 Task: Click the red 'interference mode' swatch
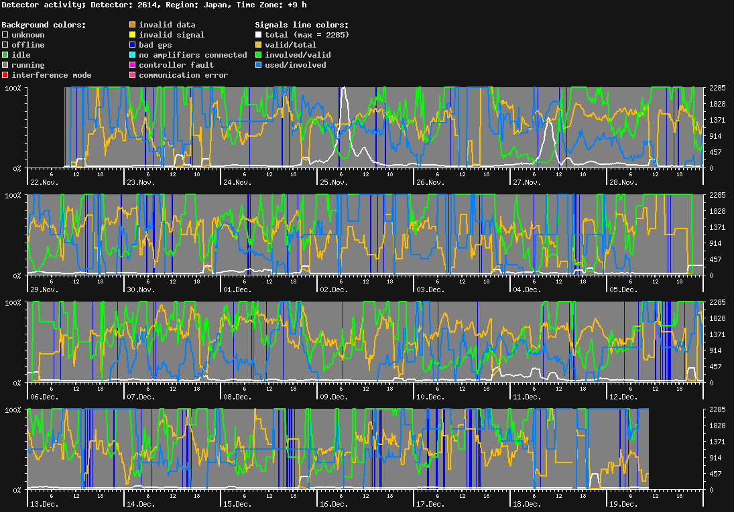coord(5,75)
